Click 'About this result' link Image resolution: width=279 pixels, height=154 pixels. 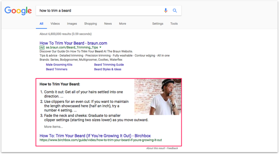click(x=156, y=148)
